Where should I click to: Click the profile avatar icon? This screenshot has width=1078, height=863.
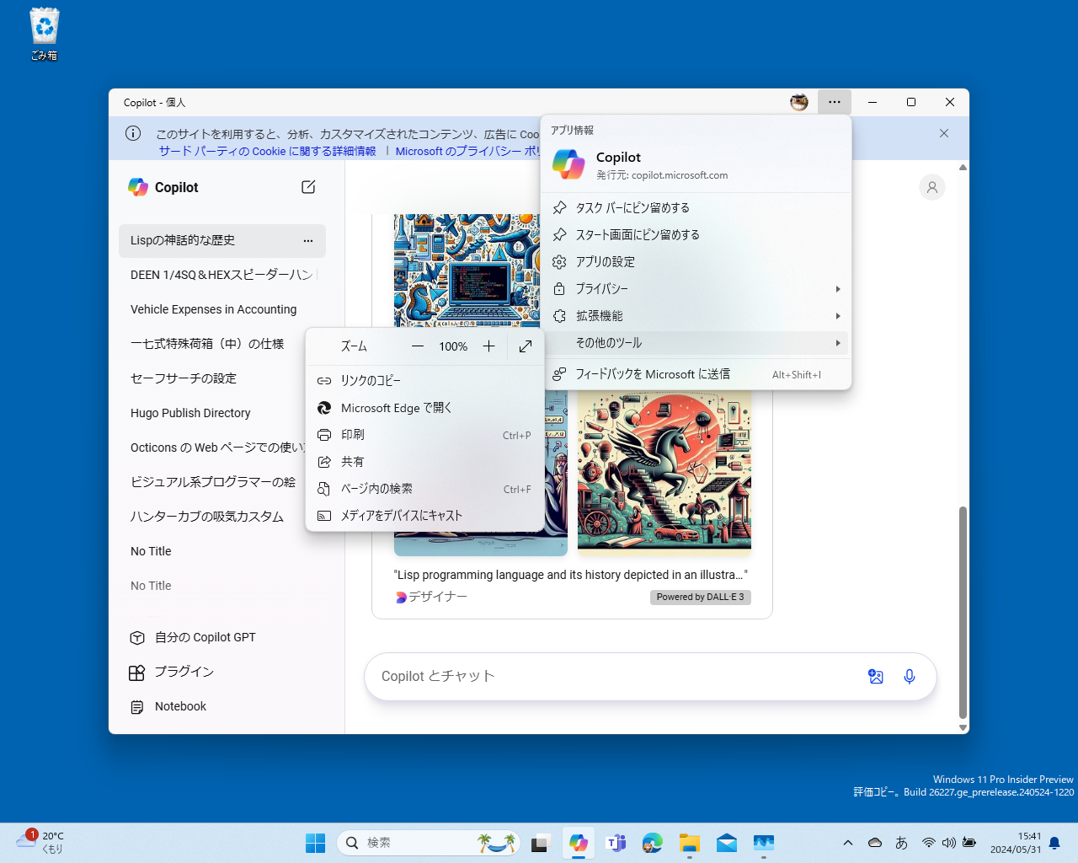pos(931,187)
